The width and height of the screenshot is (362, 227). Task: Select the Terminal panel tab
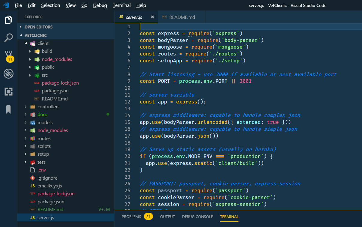pyautogui.click(x=229, y=217)
